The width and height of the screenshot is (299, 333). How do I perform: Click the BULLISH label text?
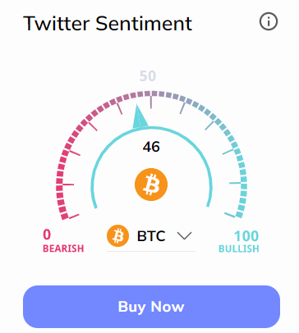click(x=239, y=249)
